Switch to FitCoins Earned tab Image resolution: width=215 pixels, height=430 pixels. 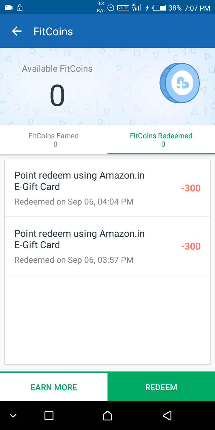54,140
